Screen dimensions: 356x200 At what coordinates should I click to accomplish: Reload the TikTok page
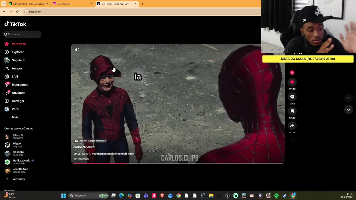tap(17, 12)
